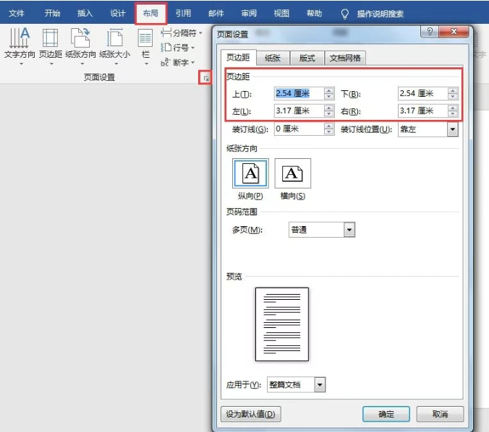
Task: Switch to the 开始 ribbon tab
Action: tap(52, 14)
